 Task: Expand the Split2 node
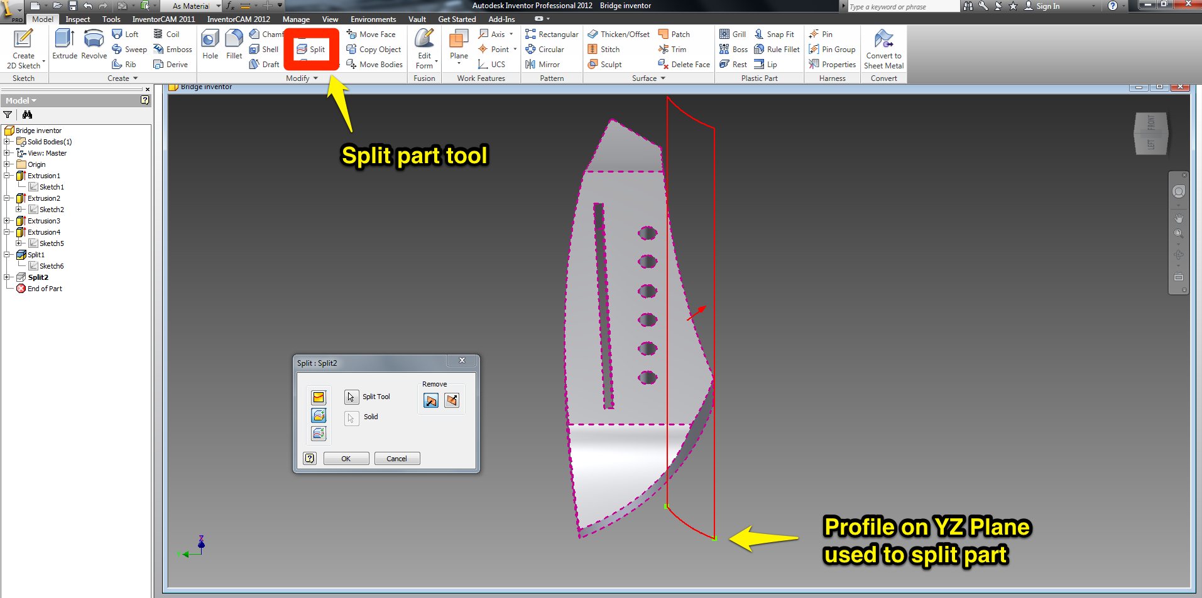(x=7, y=277)
